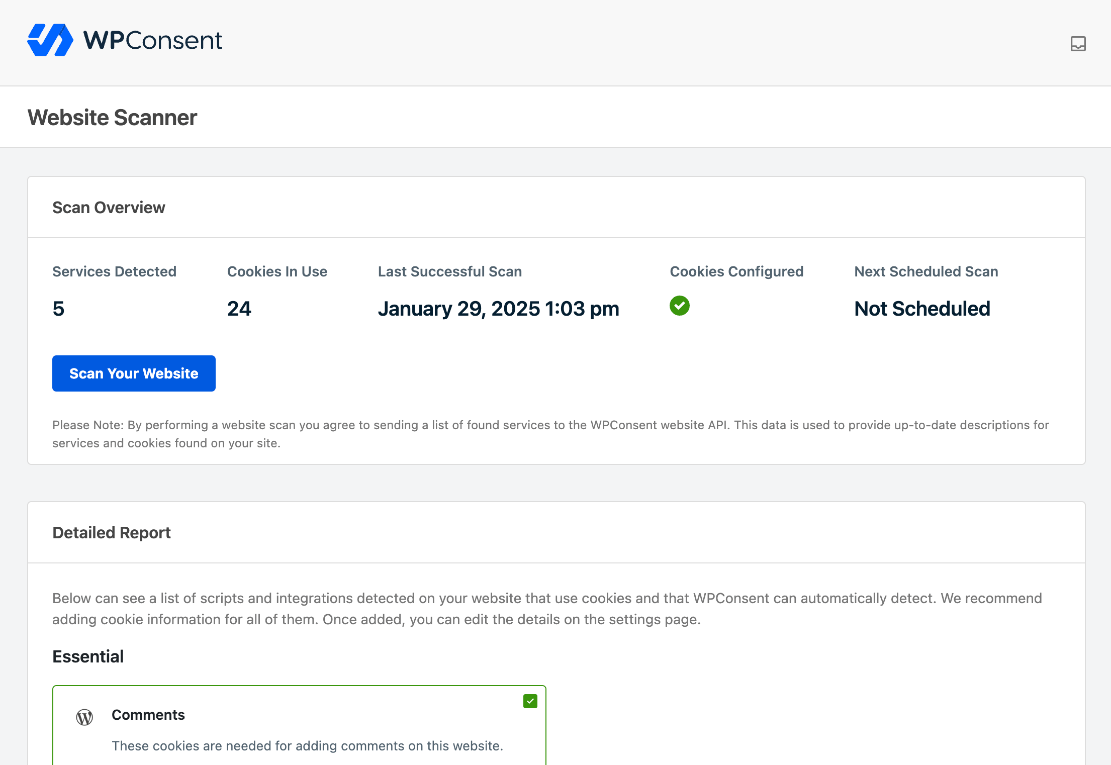Toggle the Comments service checkbox
The height and width of the screenshot is (765, 1111).
click(x=530, y=701)
